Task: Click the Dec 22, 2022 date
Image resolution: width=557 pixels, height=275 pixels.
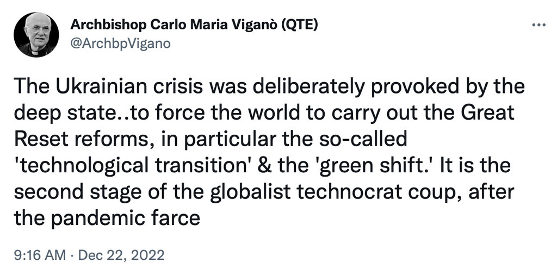Action: tap(121, 255)
